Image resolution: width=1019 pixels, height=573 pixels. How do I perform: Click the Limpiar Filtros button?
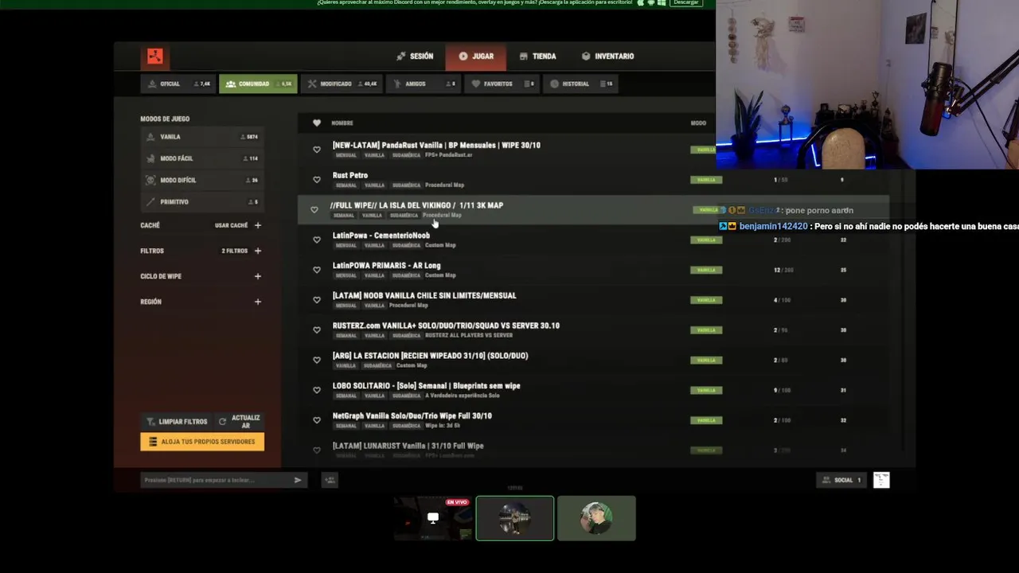pyautogui.click(x=177, y=421)
